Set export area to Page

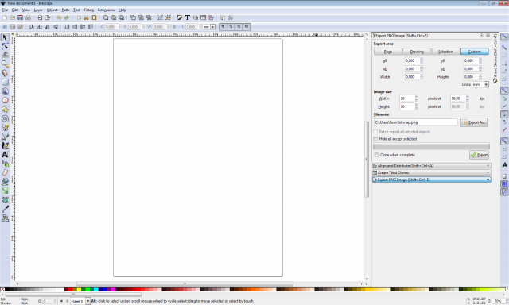pyautogui.click(x=388, y=52)
